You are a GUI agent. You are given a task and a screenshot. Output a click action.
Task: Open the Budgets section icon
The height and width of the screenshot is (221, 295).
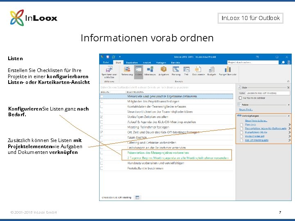pos(211,71)
